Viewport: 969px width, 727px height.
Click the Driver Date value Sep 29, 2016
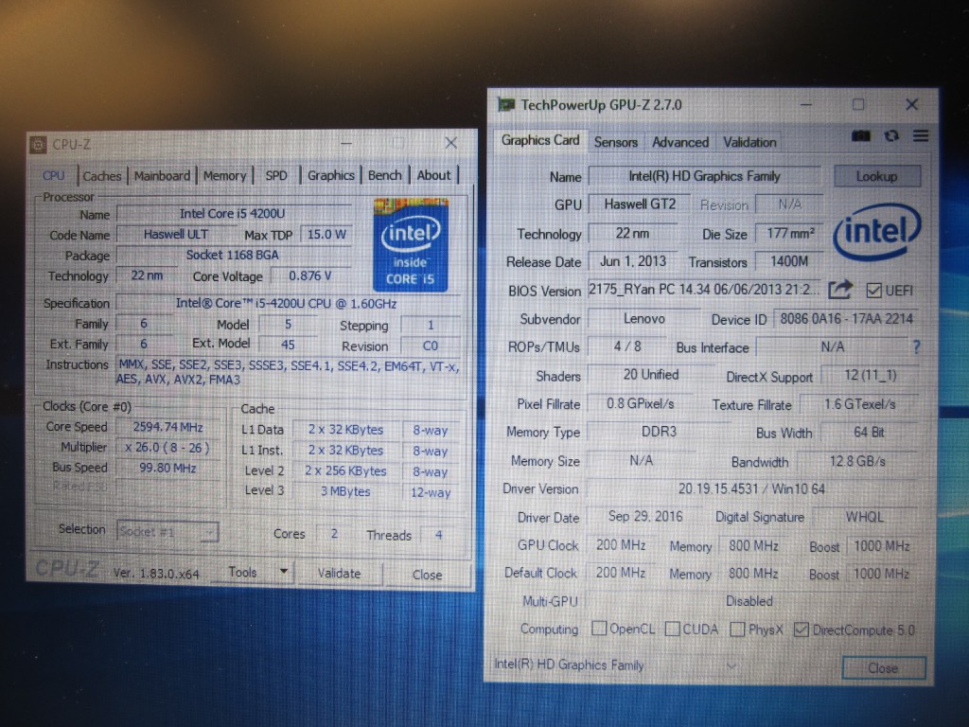click(645, 516)
